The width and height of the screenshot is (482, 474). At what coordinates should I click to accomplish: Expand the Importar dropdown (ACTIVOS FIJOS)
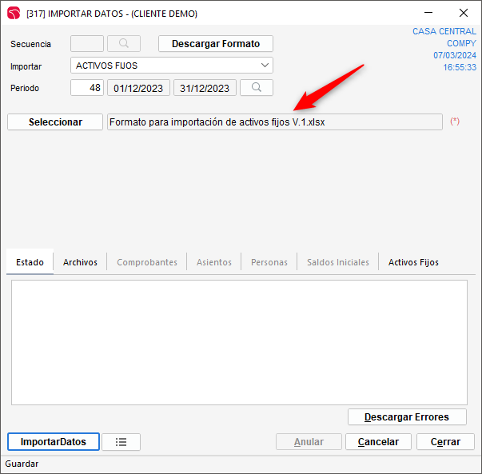click(x=265, y=66)
